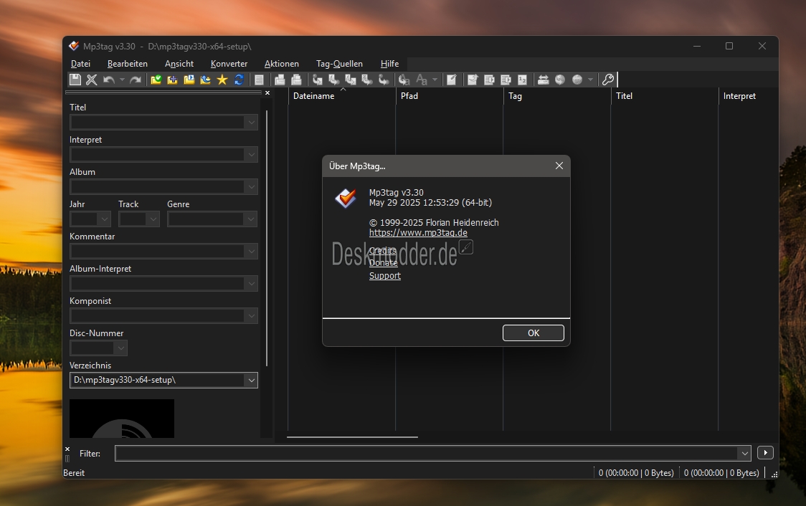Screen dimensions: 806x506
Task: Expand the Genre dropdown
Action: tap(251, 219)
